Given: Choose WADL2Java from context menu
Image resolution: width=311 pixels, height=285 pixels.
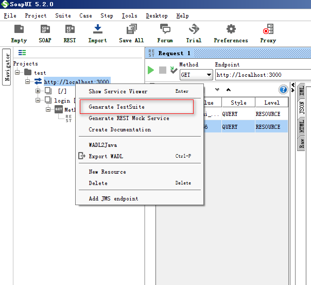Looking at the screenshot, I should (x=140, y=145).
